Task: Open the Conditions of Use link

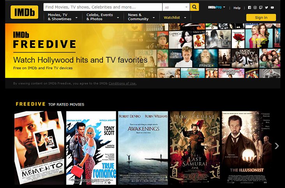Action: click(x=122, y=83)
